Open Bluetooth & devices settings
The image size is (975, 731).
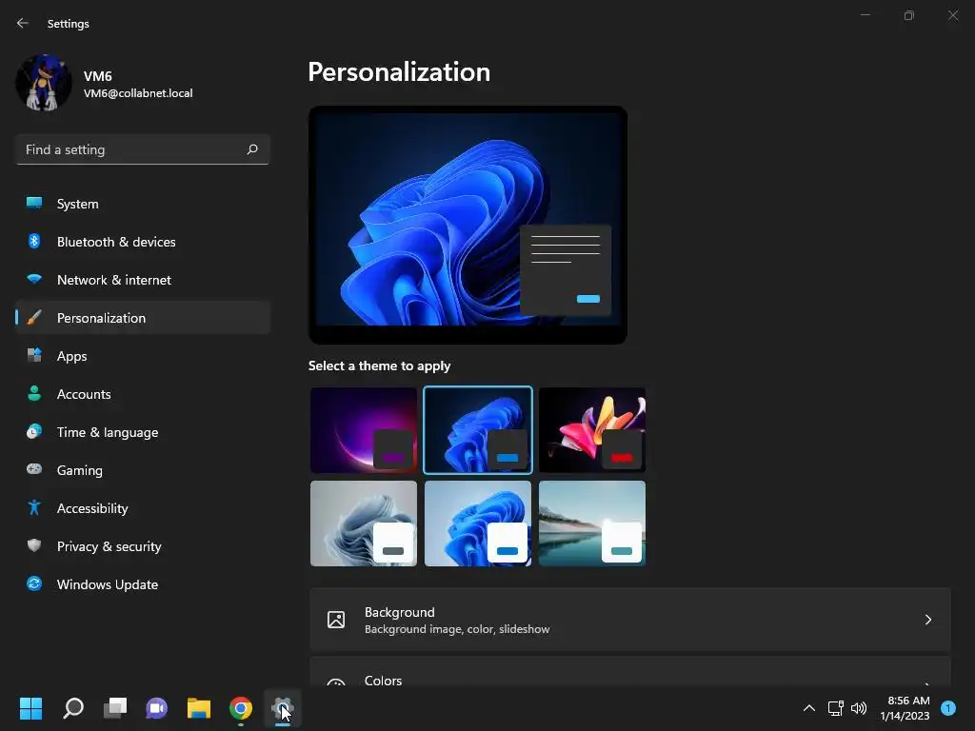[143, 242]
